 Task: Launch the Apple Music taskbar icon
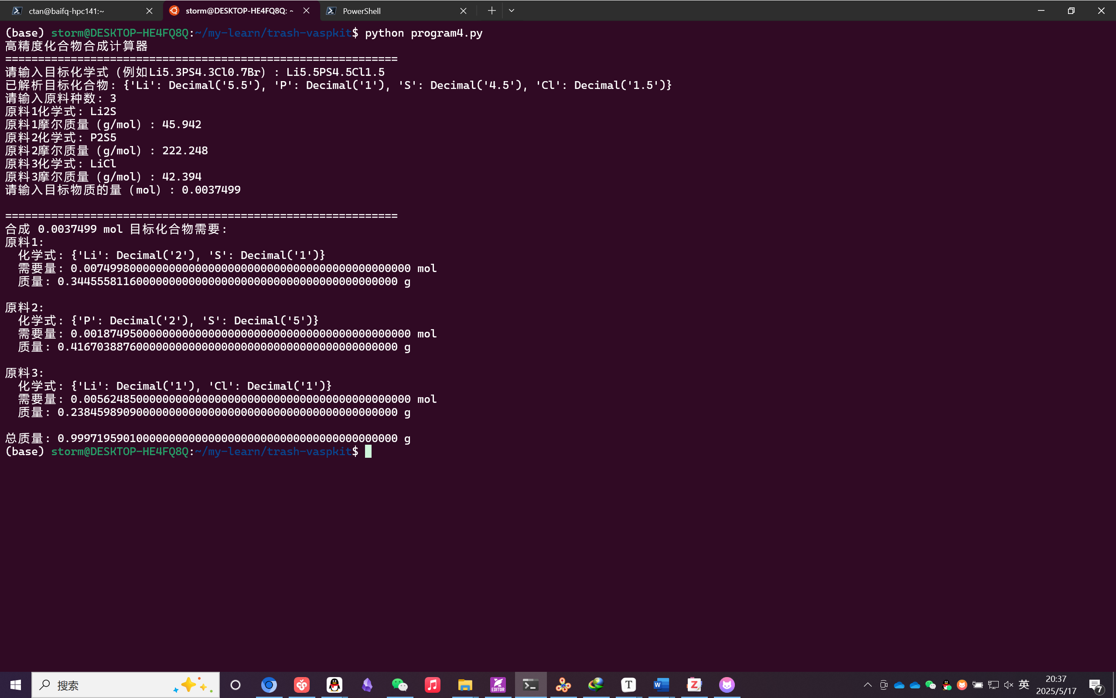(432, 684)
